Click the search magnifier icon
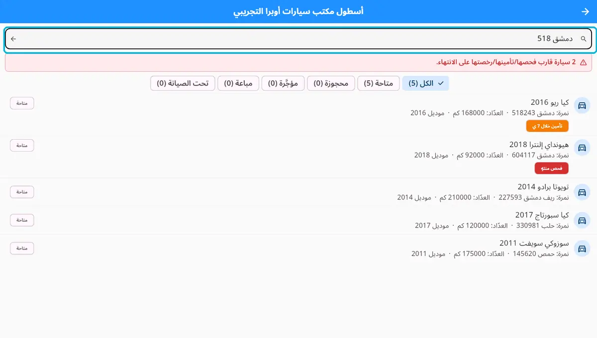 (584, 39)
